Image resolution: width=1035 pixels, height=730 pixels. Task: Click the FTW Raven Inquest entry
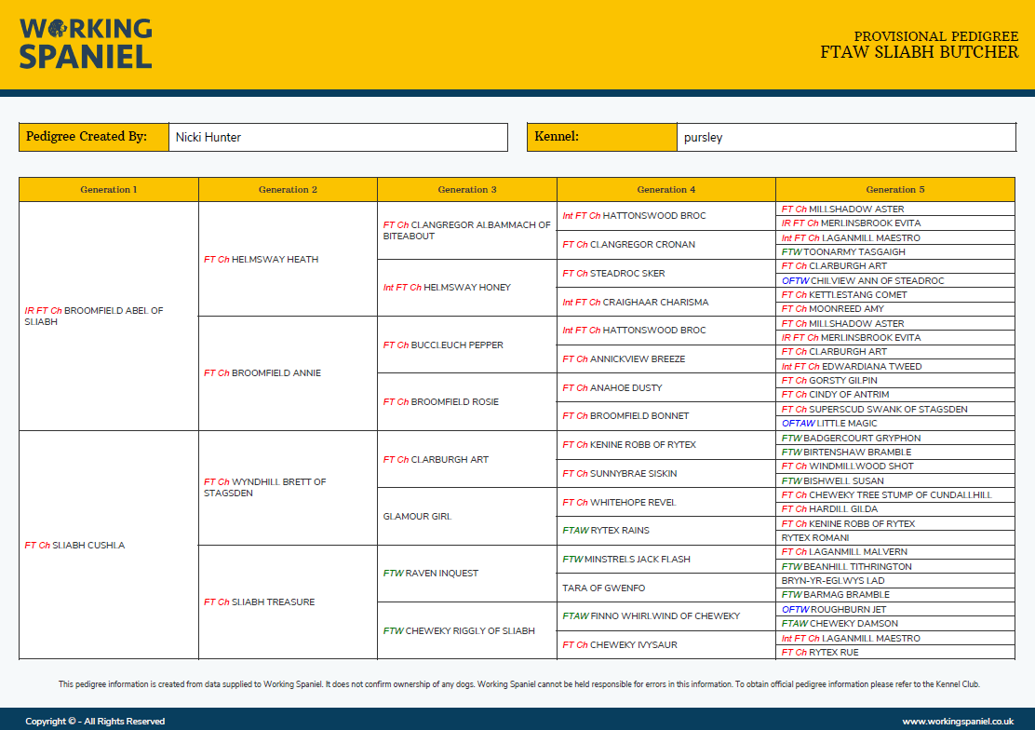coord(430,574)
